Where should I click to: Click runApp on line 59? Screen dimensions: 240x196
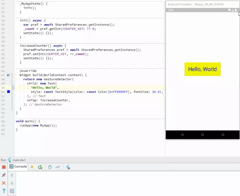[25, 125]
